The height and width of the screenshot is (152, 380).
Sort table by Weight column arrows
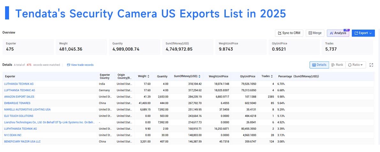pyautogui.click(x=148, y=76)
